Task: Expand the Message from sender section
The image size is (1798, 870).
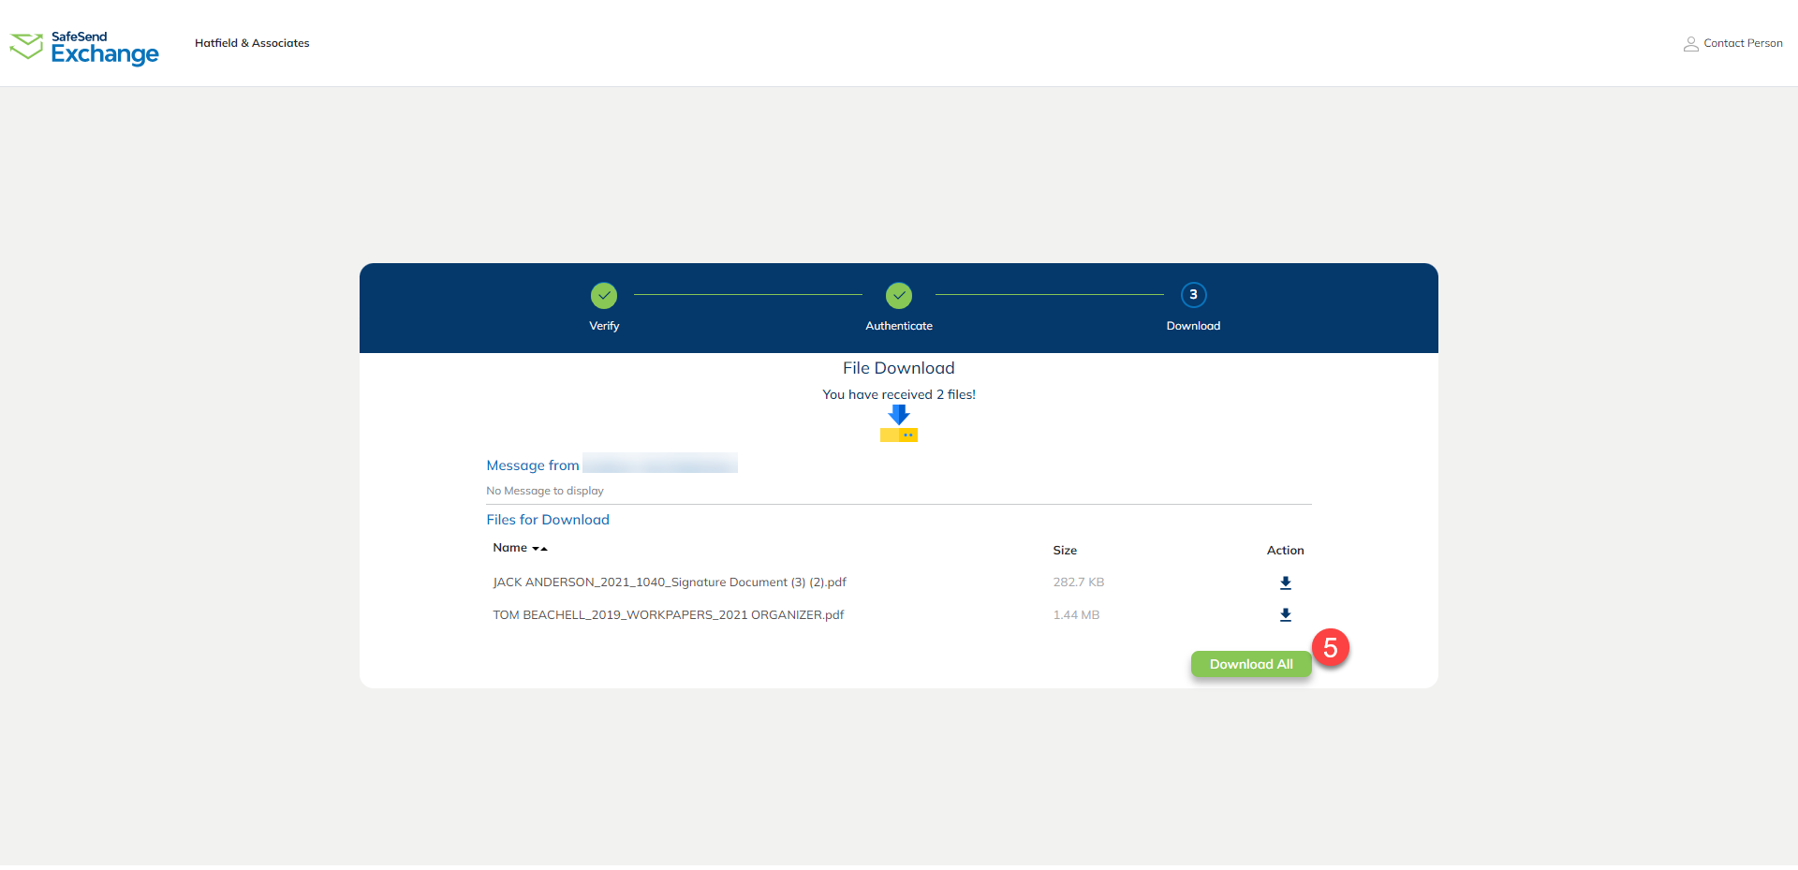Action: [x=532, y=464]
